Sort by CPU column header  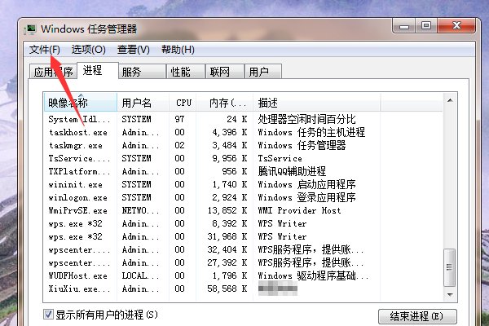click(183, 103)
